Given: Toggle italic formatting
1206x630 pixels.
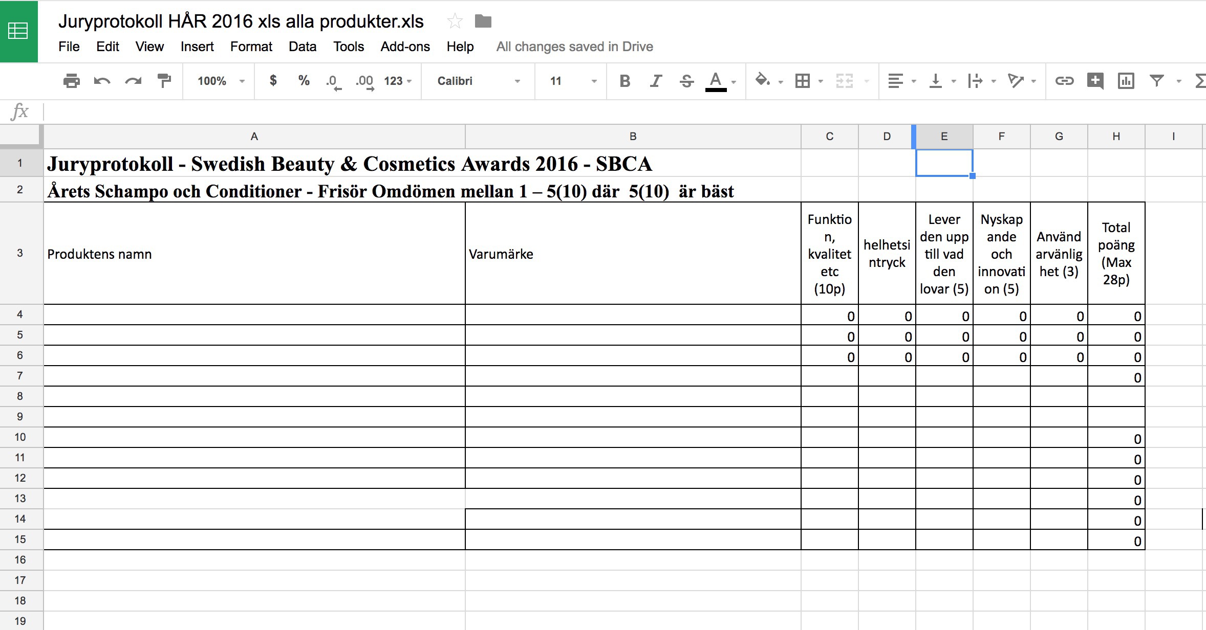Looking at the screenshot, I should pos(656,81).
